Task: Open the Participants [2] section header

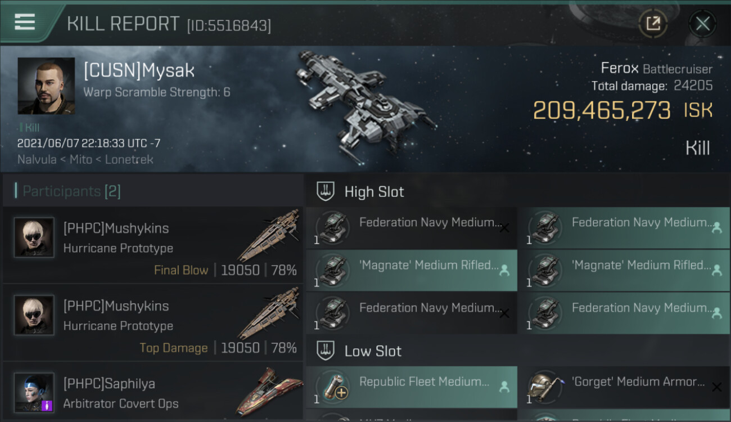Action: click(x=71, y=191)
